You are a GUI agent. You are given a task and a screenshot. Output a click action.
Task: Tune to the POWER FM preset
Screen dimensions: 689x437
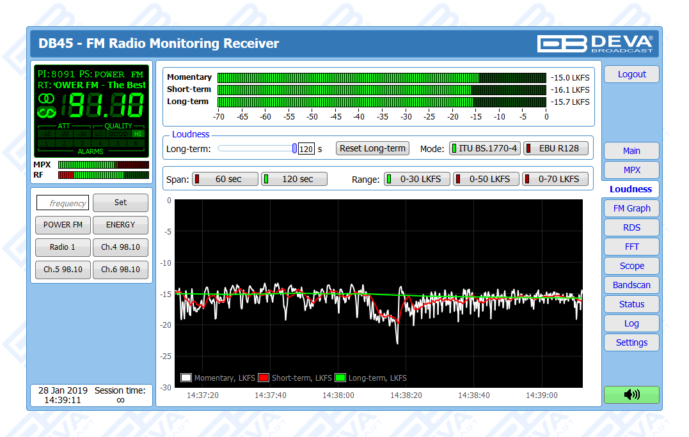pyautogui.click(x=63, y=225)
